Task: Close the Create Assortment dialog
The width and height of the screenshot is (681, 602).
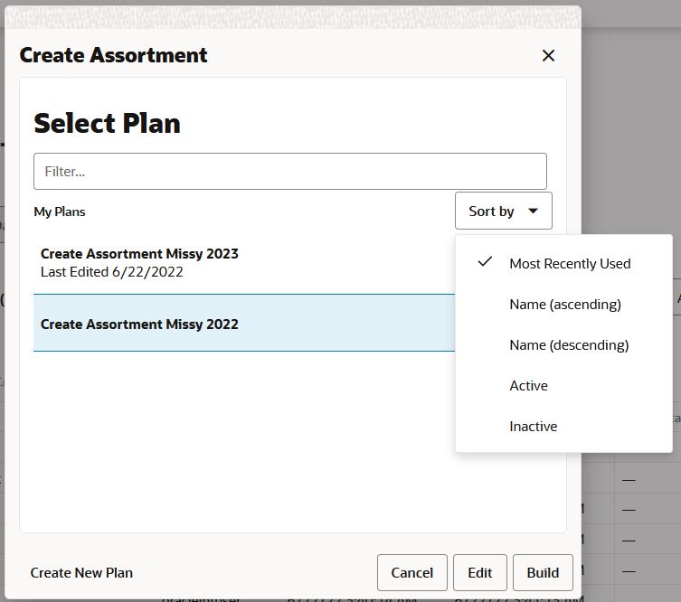Action: click(x=548, y=55)
